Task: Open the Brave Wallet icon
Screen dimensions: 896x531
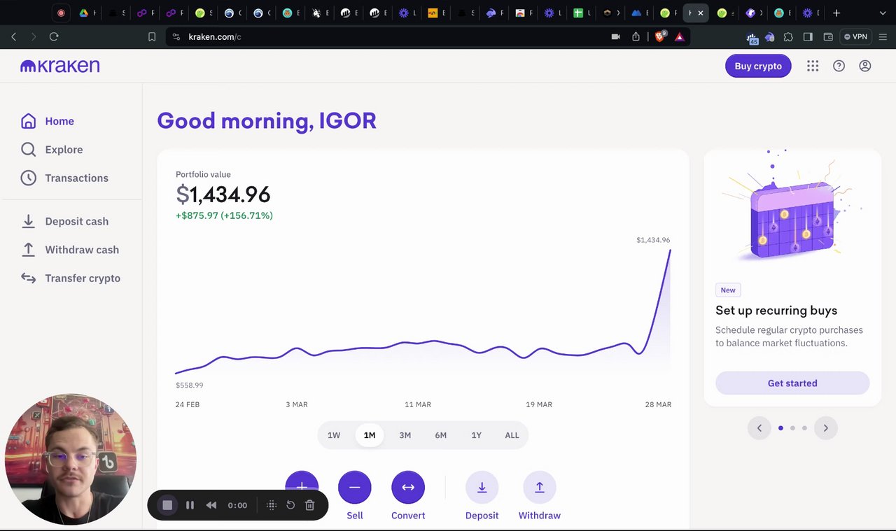Action: 828,36
